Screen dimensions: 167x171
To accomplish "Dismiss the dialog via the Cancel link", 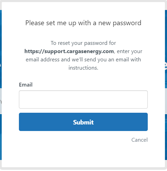I will [140, 140].
